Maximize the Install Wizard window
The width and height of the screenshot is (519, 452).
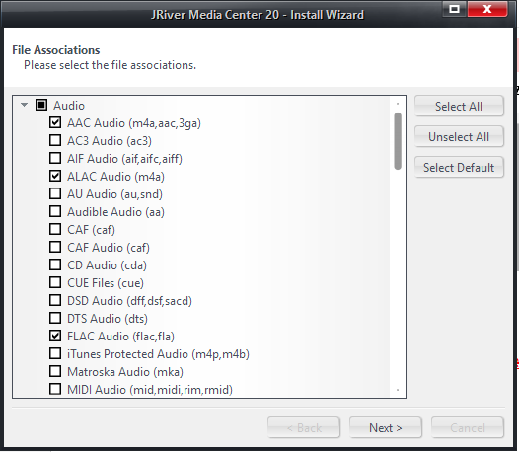click(x=455, y=9)
